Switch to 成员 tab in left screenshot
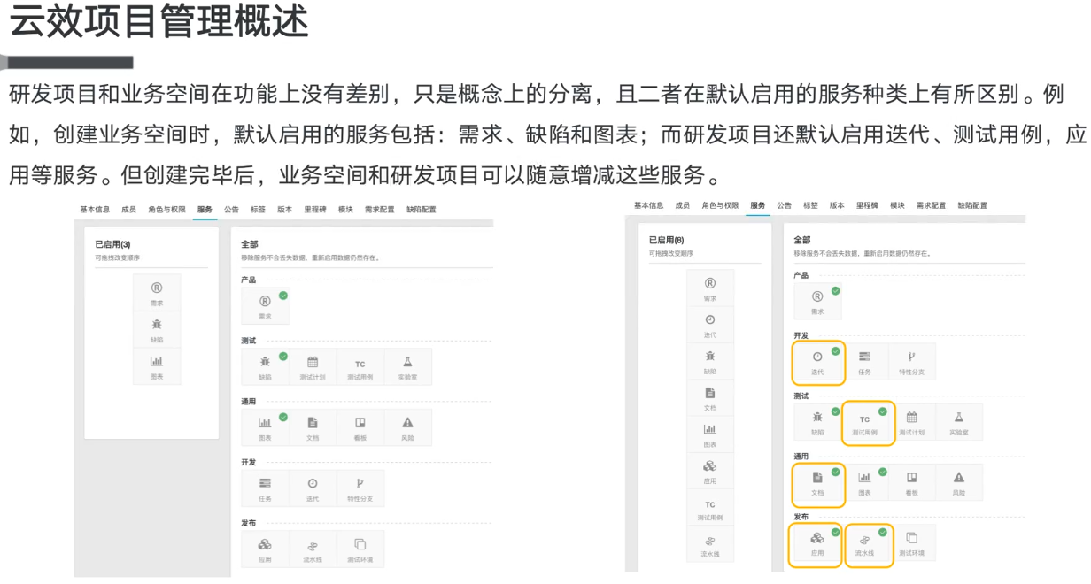 click(x=128, y=210)
